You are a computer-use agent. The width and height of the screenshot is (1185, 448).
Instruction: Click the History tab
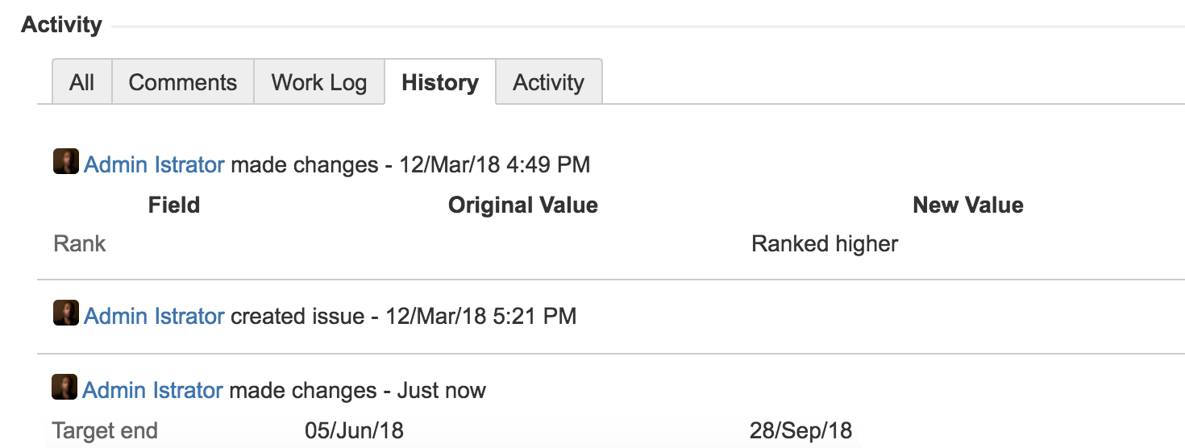[x=440, y=82]
